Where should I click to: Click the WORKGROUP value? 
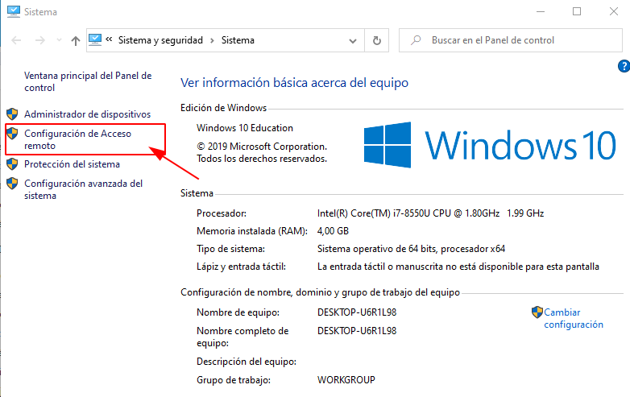(x=346, y=380)
